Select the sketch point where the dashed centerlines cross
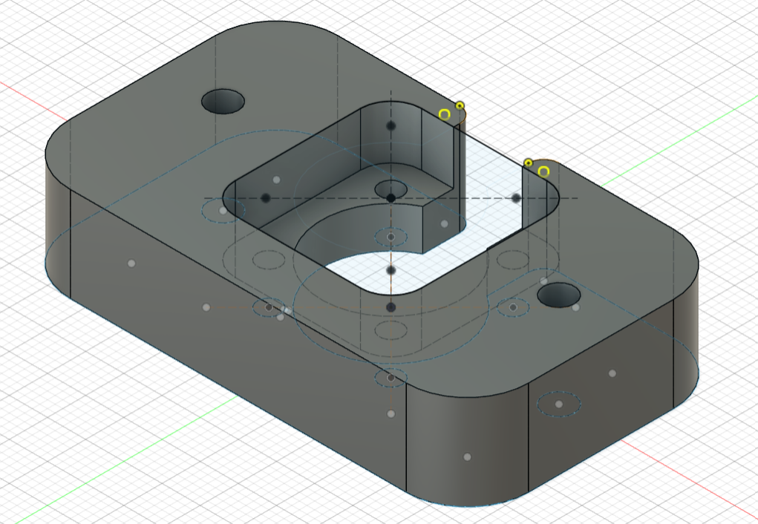Viewport: 758px width, 524px height. click(391, 198)
